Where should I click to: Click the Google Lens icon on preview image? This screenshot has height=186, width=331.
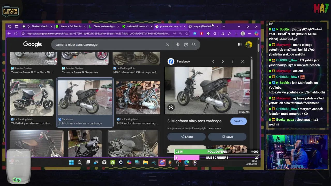pyautogui.click(x=171, y=107)
